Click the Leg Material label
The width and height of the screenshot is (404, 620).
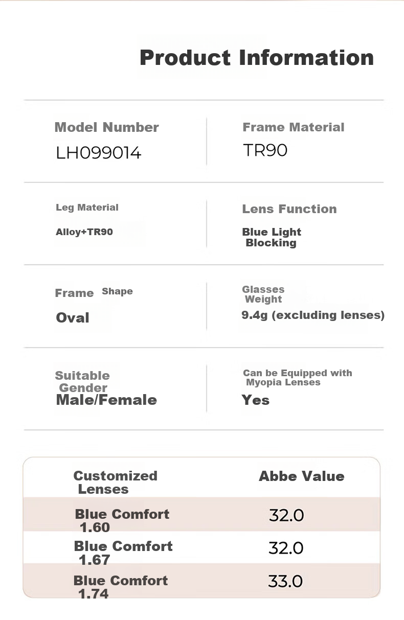(87, 208)
